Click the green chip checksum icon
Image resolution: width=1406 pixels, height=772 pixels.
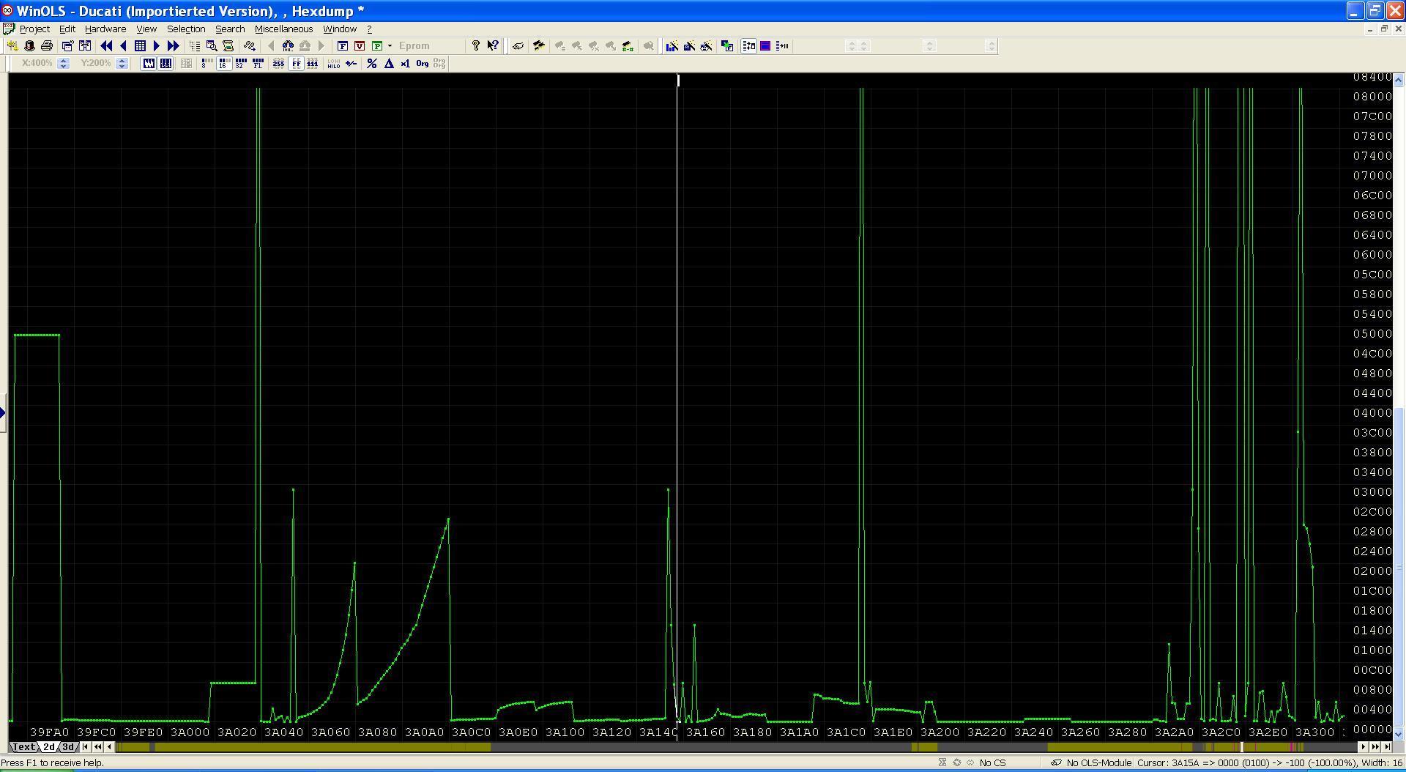click(x=628, y=46)
